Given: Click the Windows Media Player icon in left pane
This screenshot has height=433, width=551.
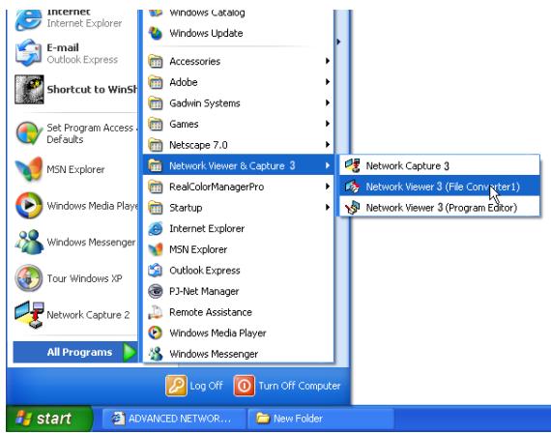Looking at the screenshot, I should click(x=29, y=205).
